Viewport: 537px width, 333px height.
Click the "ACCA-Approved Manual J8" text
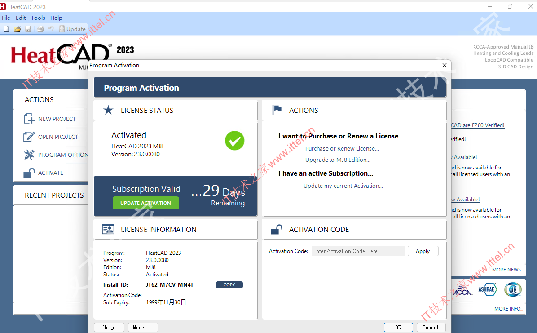pyautogui.click(x=503, y=47)
